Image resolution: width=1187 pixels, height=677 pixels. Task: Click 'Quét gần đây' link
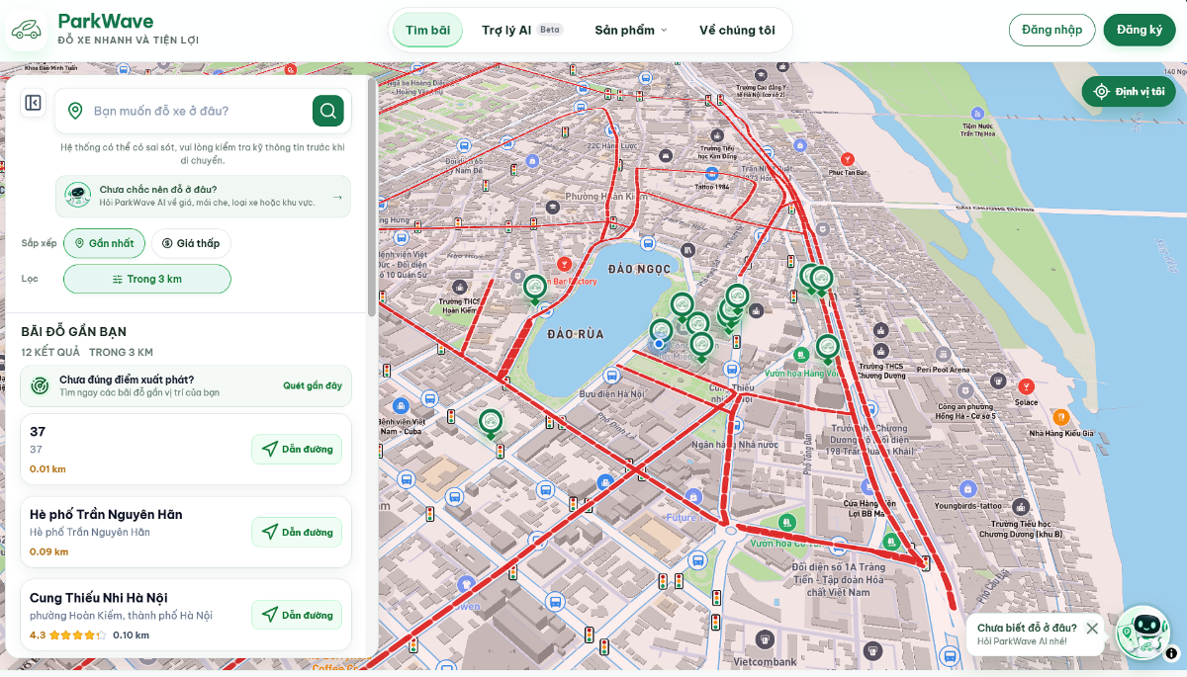[x=313, y=385]
